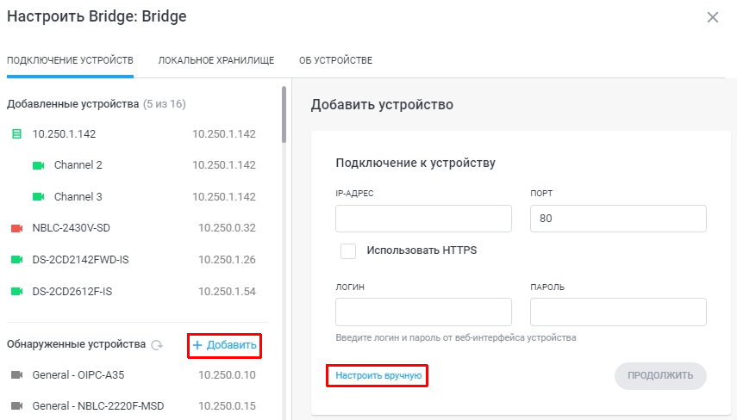Click the gray camera icon of General - NBLC-2220F-MSD
The width and height of the screenshot is (737, 420).
pyautogui.click(x=17, y=406)
